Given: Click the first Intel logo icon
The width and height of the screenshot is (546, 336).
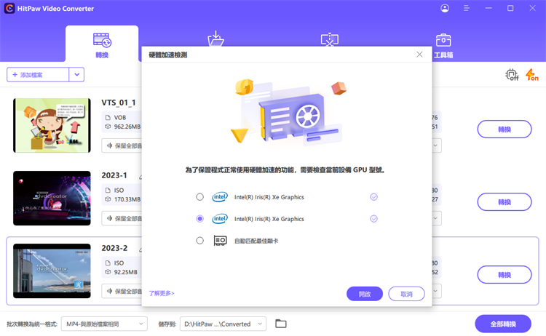Looking at the screenshot, I should pyautogui.click(x=220, y=197).
